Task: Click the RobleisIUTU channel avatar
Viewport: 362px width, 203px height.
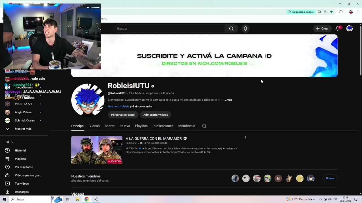Action: click(88, 100)
